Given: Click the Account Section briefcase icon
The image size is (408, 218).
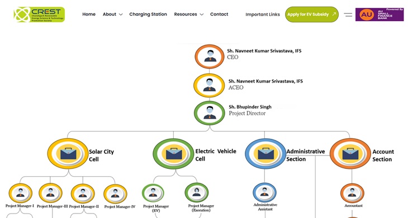Looking at the screenshot, I should coord(350,154).
